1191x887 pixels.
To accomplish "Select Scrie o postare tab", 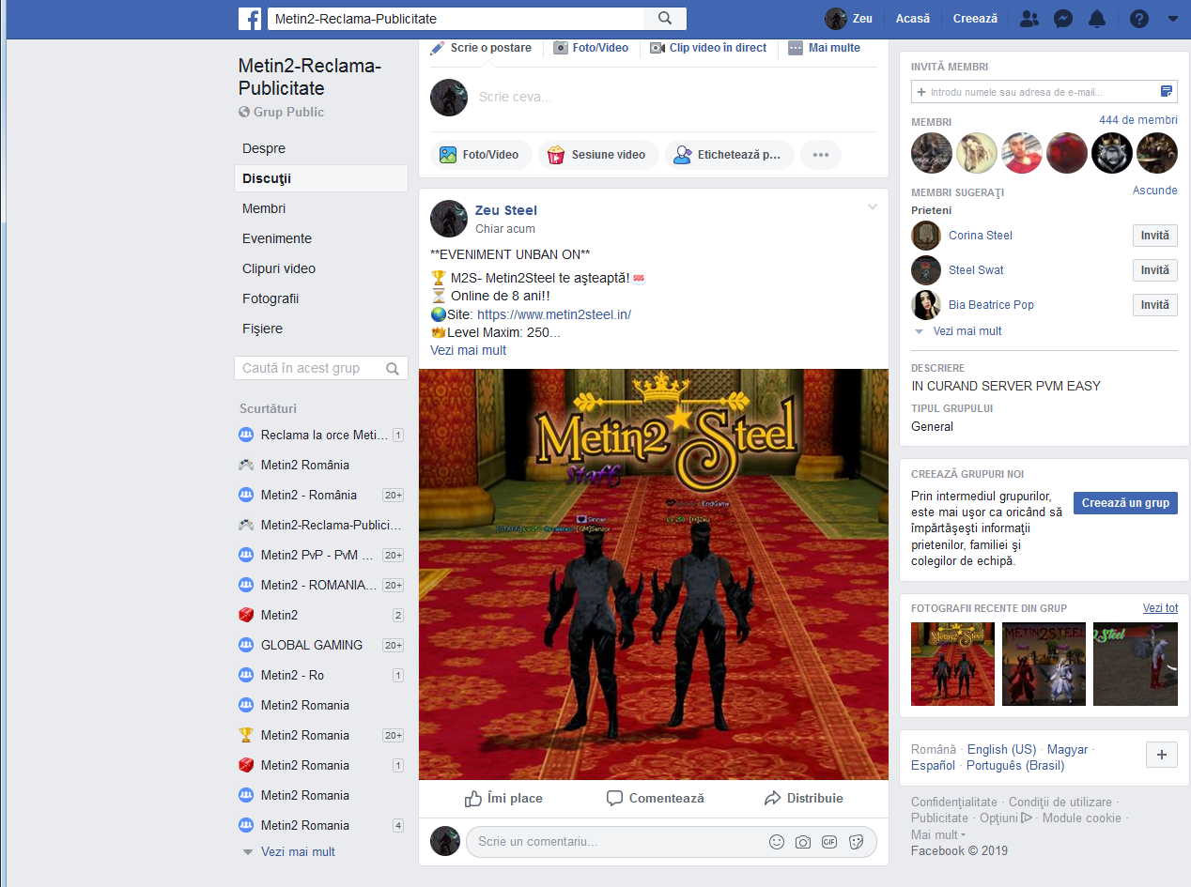I will [x=481, y=48].
